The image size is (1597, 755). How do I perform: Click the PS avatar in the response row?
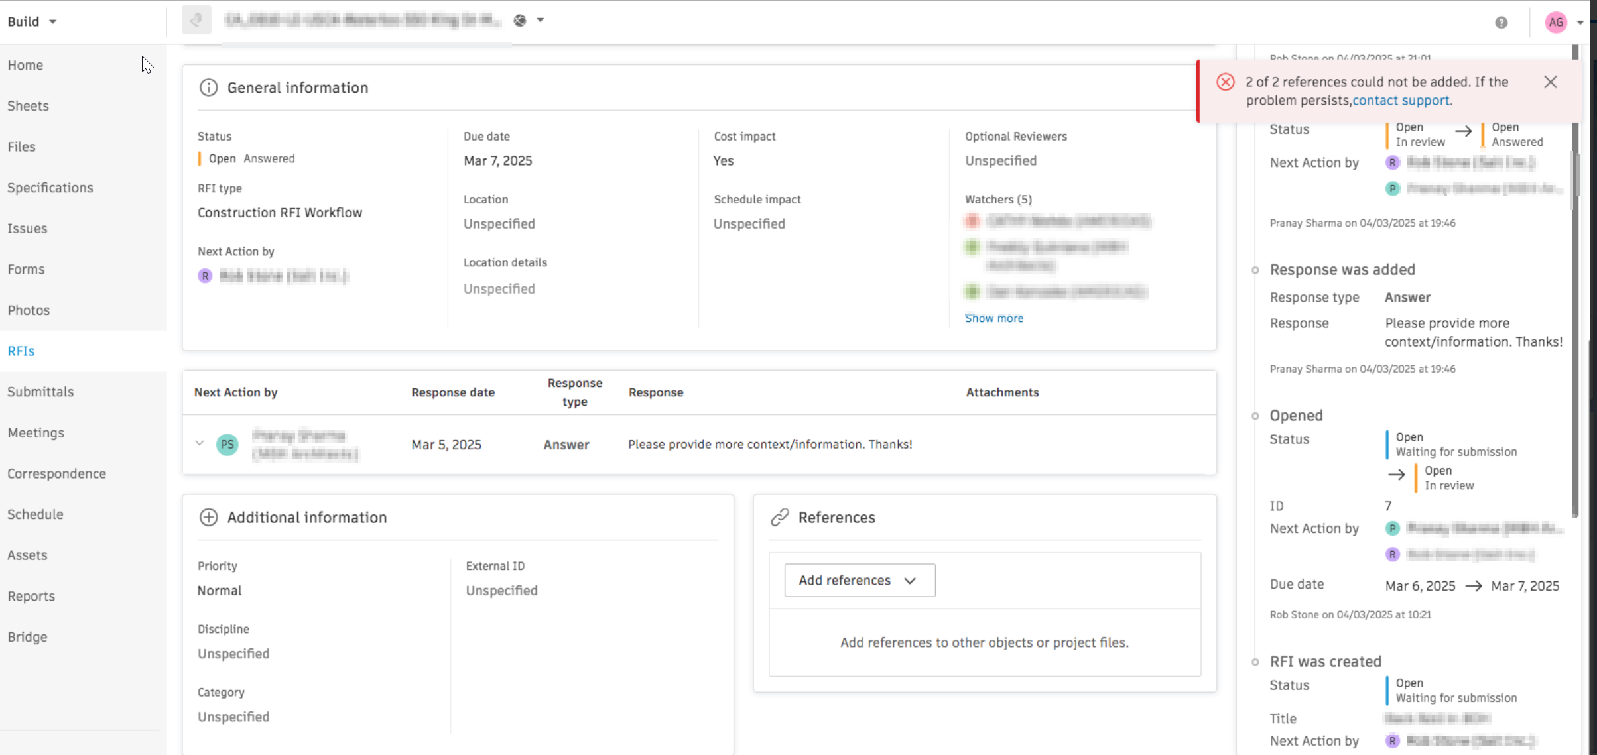point(227,444)
